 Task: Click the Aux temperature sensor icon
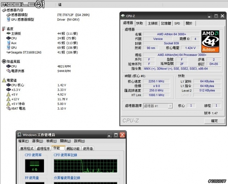pos(9,43)
